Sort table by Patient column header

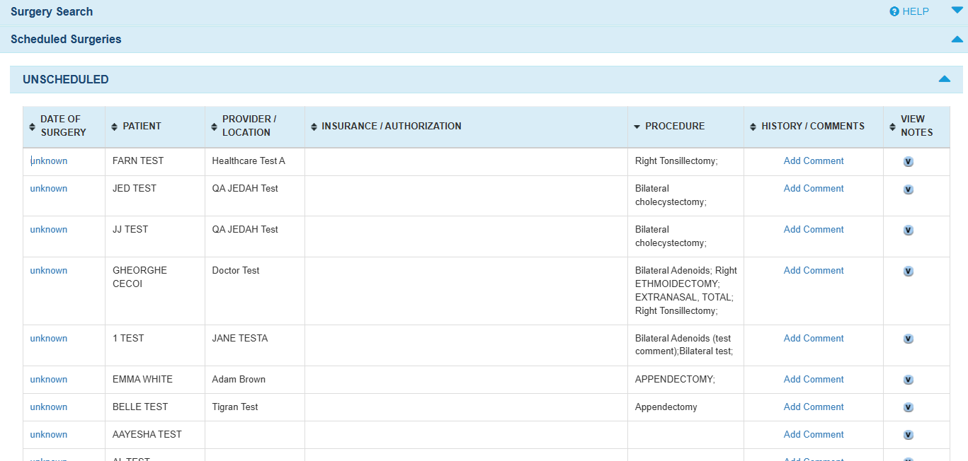[142, 127]
